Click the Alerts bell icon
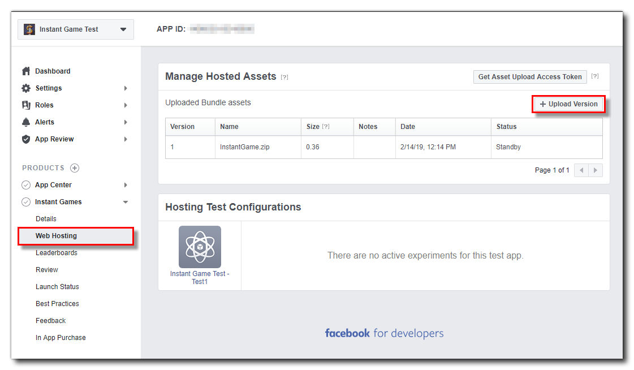 [x=26, y=122]
